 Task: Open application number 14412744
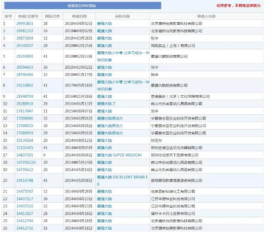tap(25, 221)
